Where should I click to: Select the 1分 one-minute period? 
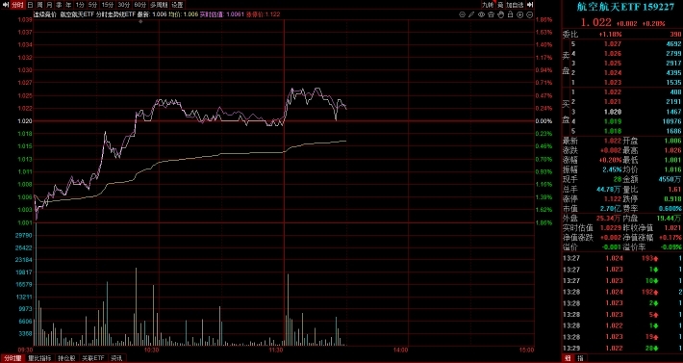80,5
